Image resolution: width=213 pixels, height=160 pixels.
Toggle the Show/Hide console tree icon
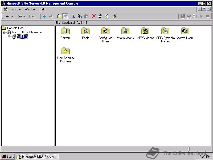65,17
